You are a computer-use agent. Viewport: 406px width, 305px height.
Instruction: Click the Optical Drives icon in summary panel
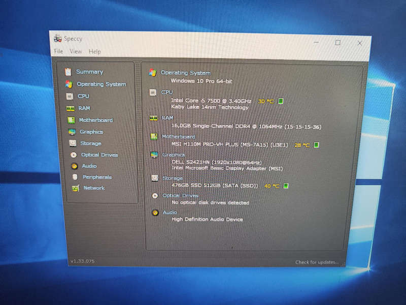click(x=155, y=196)
